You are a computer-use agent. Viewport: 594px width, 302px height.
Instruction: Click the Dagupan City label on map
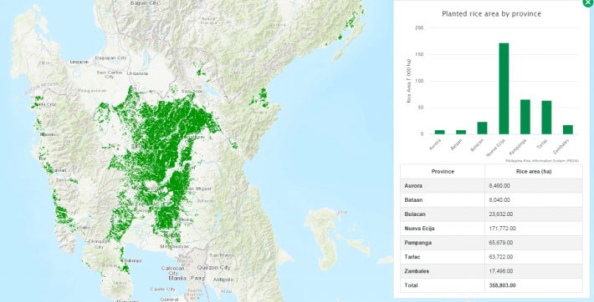tap(110, 58)
